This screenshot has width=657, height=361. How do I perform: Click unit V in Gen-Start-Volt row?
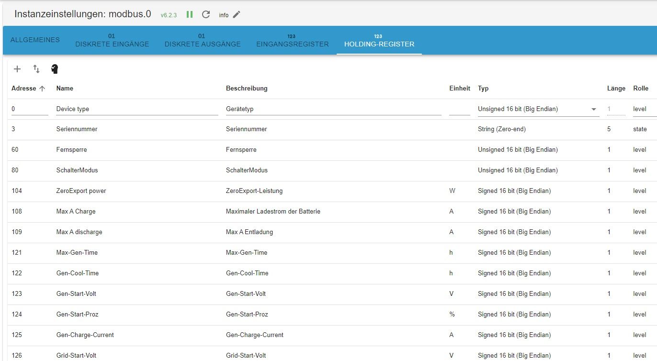tap(451, 294)
